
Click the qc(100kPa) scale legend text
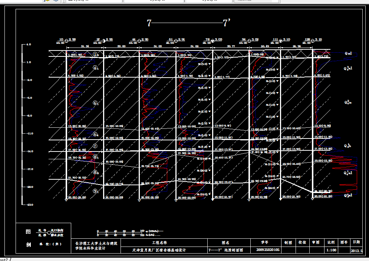coord(152,231)
